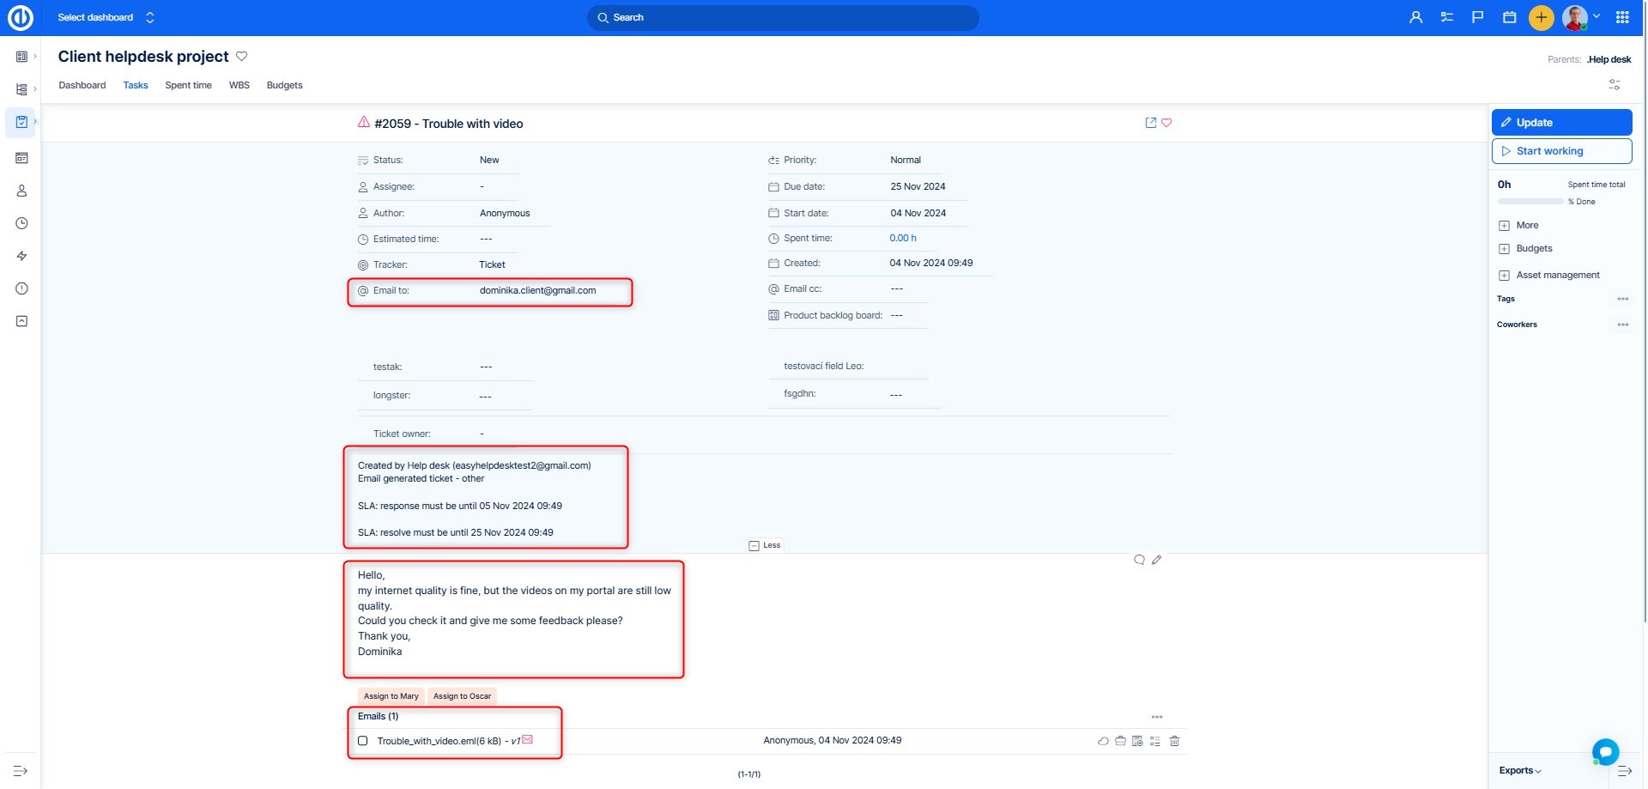Viewport: 1648px width, 789px height.
Task: Open the chat support bubble
Action: tap(1604, 752)
